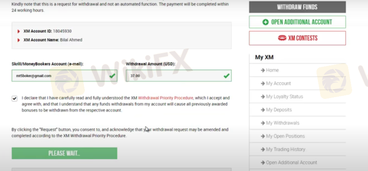Click the red triangle beside XM Account Name
Image resolution: width=368 pixels, height=171 pixels.
pos(19,40)
